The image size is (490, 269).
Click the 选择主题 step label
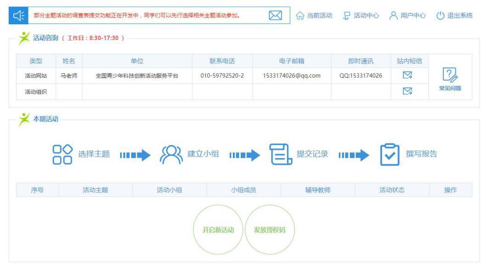pos(94,154)
